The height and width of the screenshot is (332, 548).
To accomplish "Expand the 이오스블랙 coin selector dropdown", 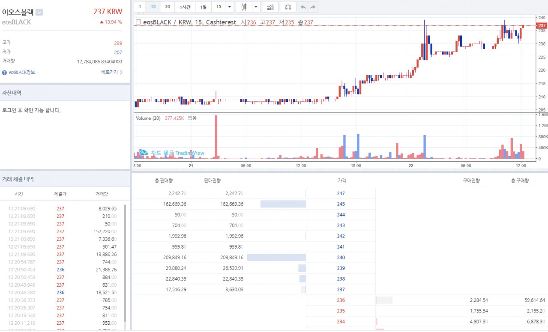I will [39, 12].
